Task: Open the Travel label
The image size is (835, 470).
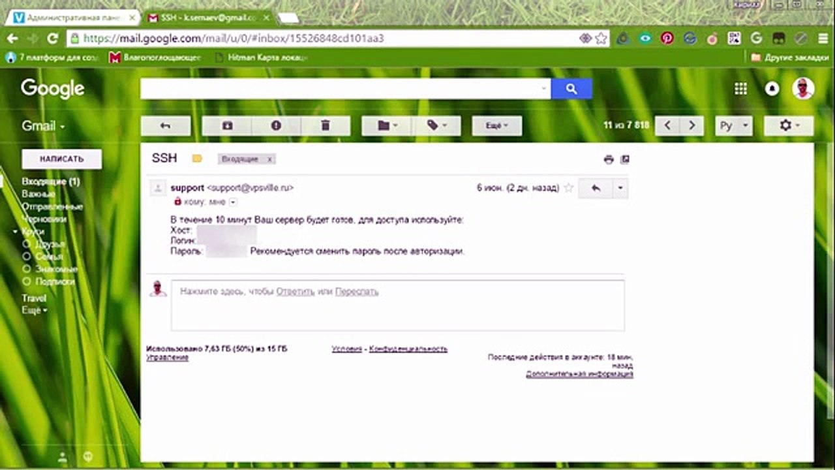Action: point(34,298)
